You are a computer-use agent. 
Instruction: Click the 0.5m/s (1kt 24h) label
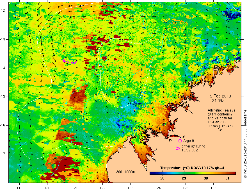click(x=220, y=126)
